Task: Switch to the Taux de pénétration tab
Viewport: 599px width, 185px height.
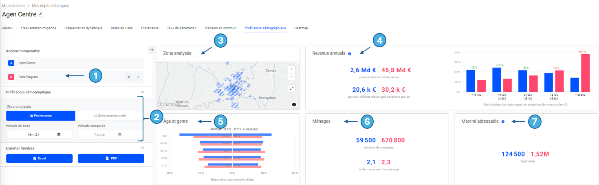Action: point(182,28)
